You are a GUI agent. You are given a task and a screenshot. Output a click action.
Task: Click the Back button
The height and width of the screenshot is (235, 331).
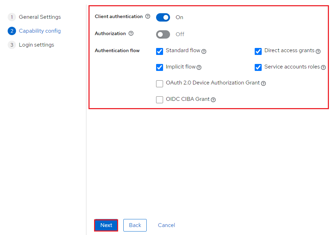coord(135,225)
